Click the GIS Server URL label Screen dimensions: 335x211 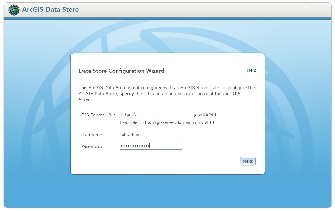coord(99,115)
